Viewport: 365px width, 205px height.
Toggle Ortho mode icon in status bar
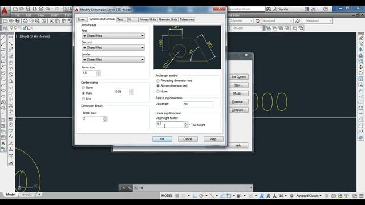point(194,196)
